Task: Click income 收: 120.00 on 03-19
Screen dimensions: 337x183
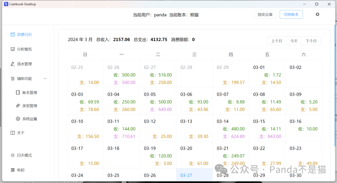Action: click(x=161, y=156)
